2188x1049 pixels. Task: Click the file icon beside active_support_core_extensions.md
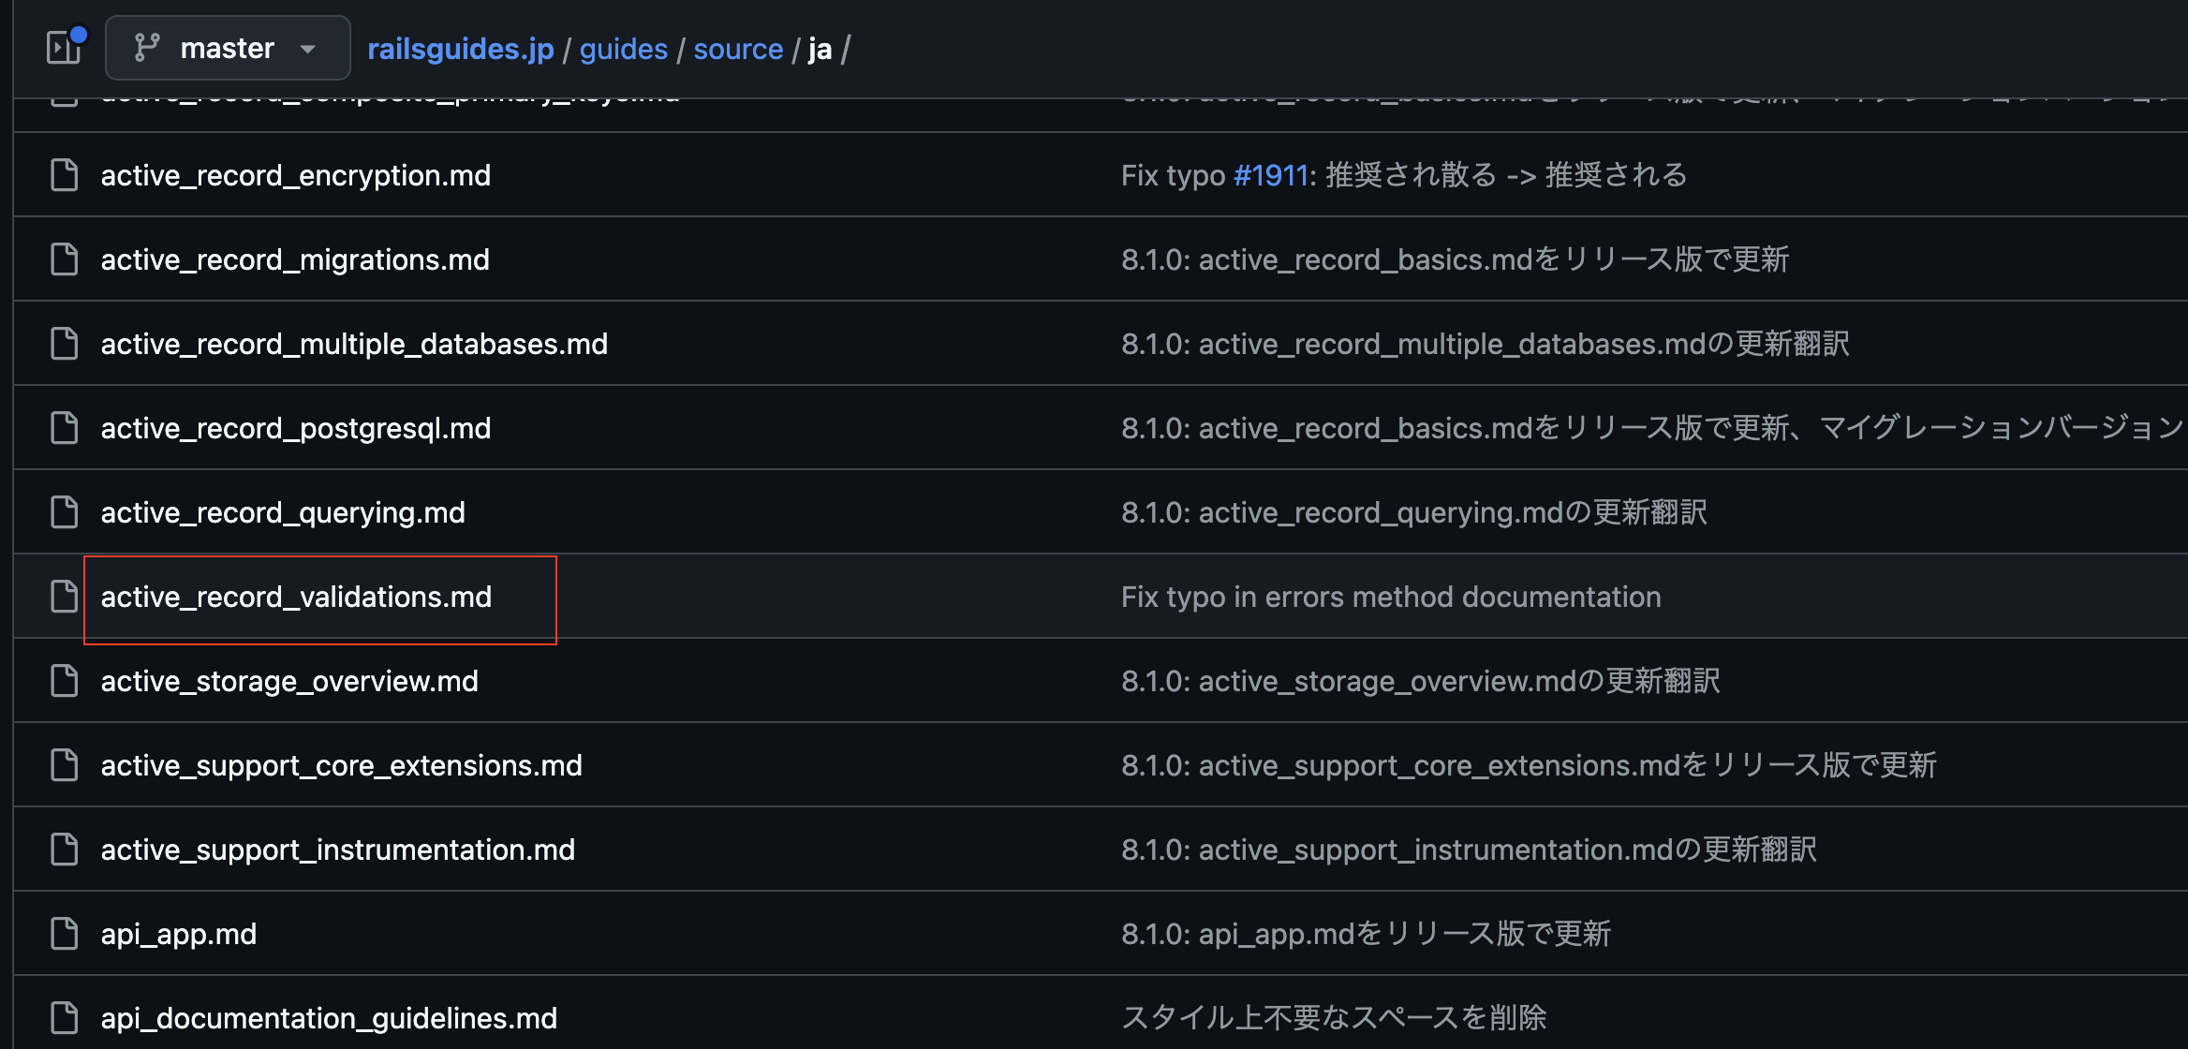tap(63, 764)
